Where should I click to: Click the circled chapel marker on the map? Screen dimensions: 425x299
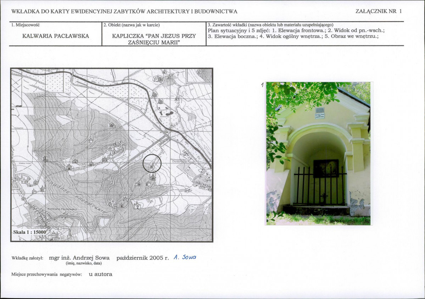pyautogui.click(x=152, y=164)
